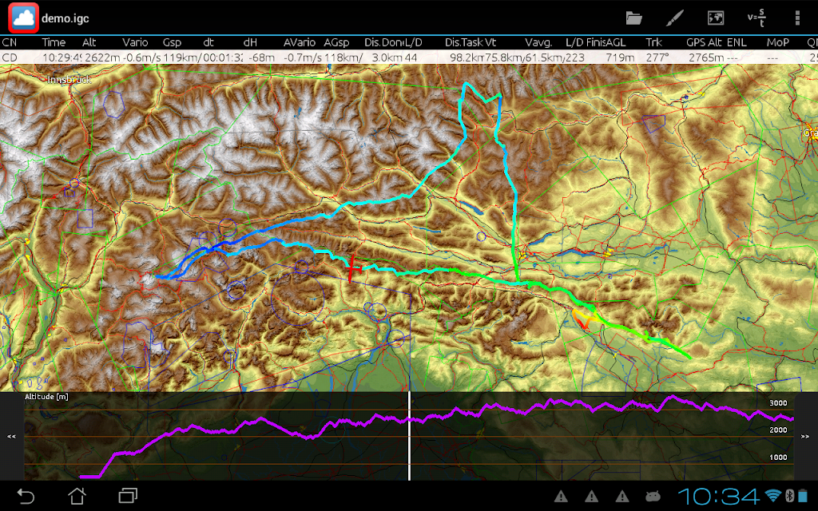This screenshot has height=511, width=818.
Task: Select the CN column header
Action: [x=10, y=42]
